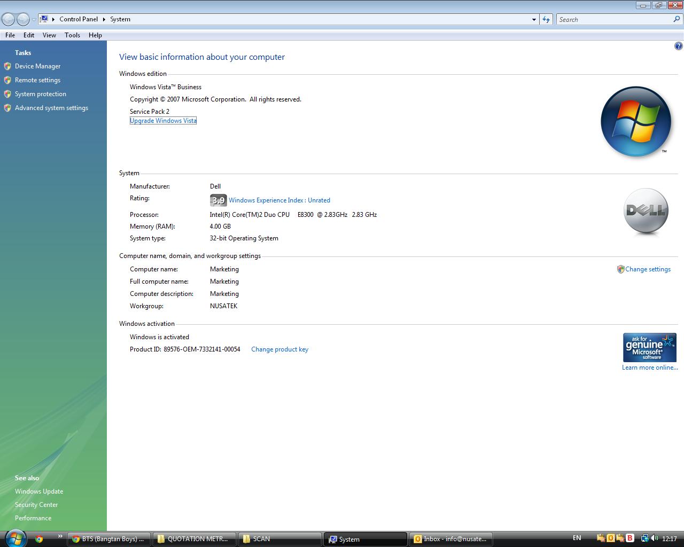Click the Search input field

[615, 20]
